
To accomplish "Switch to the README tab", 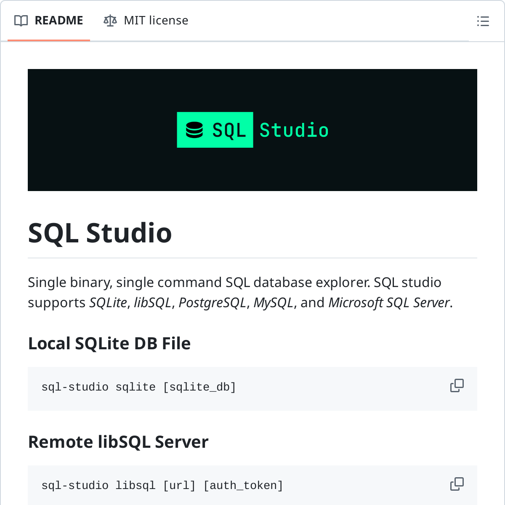I will (58, 21).
